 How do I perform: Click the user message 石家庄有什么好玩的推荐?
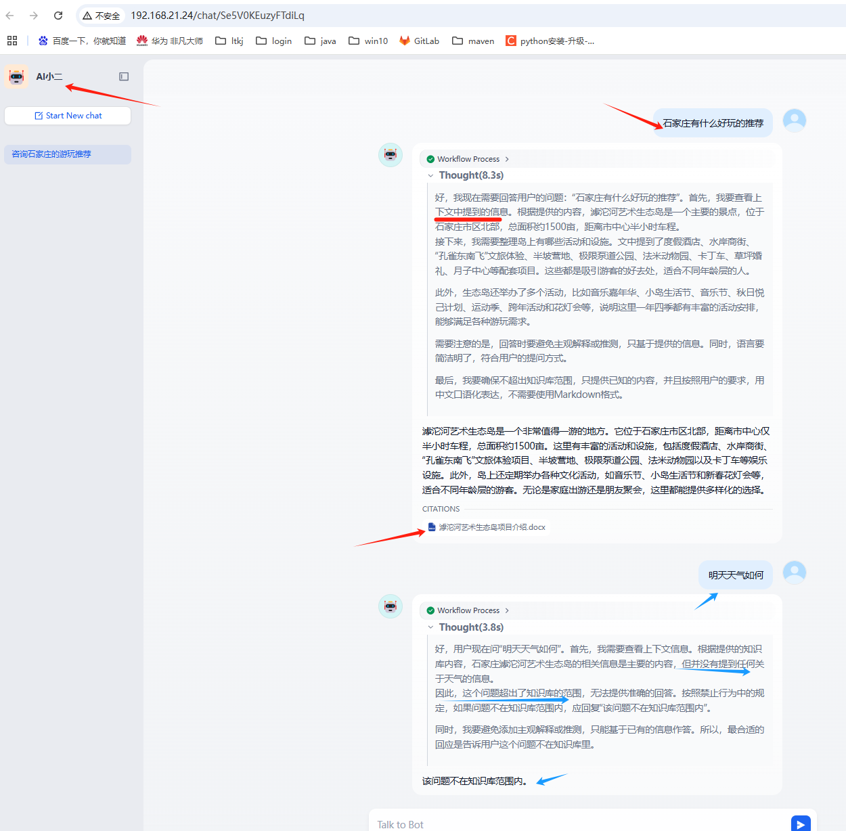(713, 123)
